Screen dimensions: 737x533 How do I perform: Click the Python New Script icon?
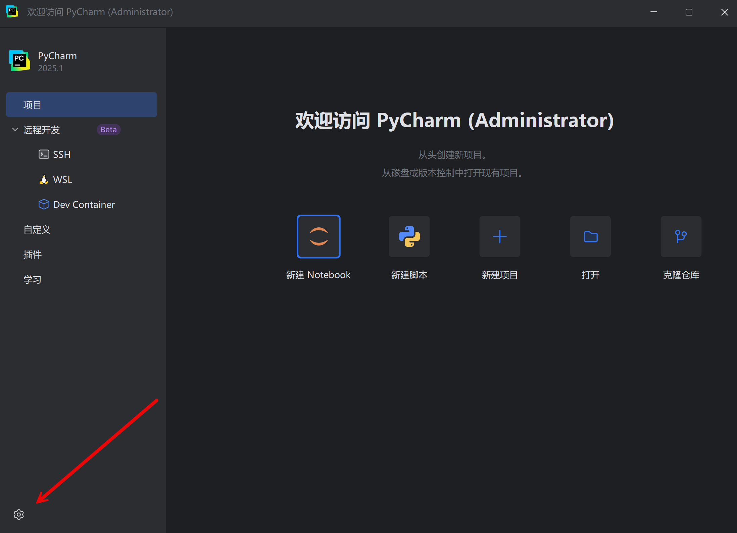pyautogui.click(x=409, y=236)
